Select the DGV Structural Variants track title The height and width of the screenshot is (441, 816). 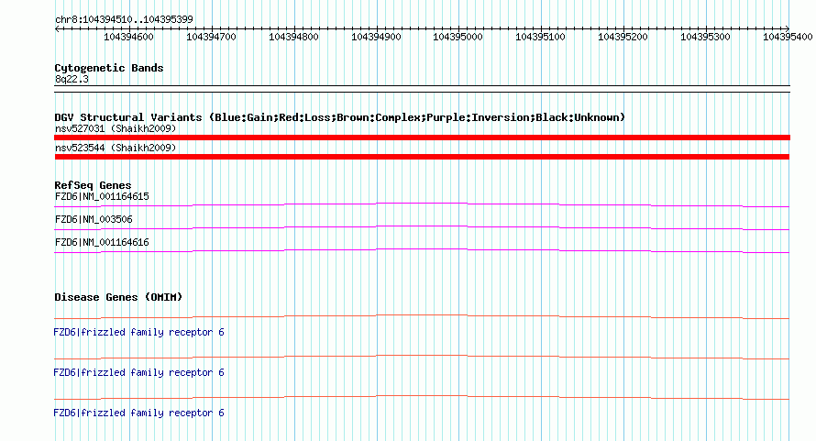tap(339, 117)
